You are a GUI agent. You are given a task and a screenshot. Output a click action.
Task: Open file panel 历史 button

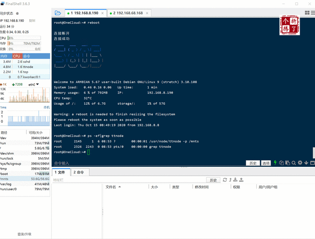tap(213, 180)
